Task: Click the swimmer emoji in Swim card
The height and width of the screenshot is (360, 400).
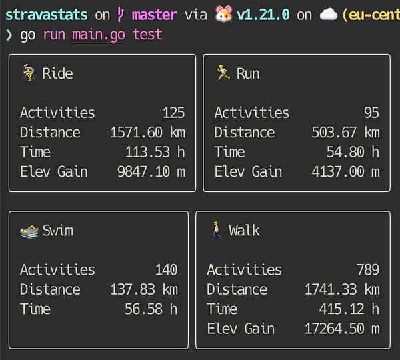Action: click(29, 231)
